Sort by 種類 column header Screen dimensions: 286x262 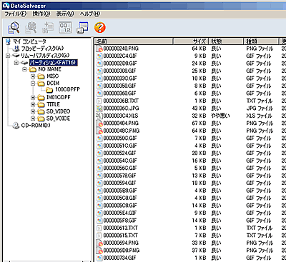coord(261,41)
